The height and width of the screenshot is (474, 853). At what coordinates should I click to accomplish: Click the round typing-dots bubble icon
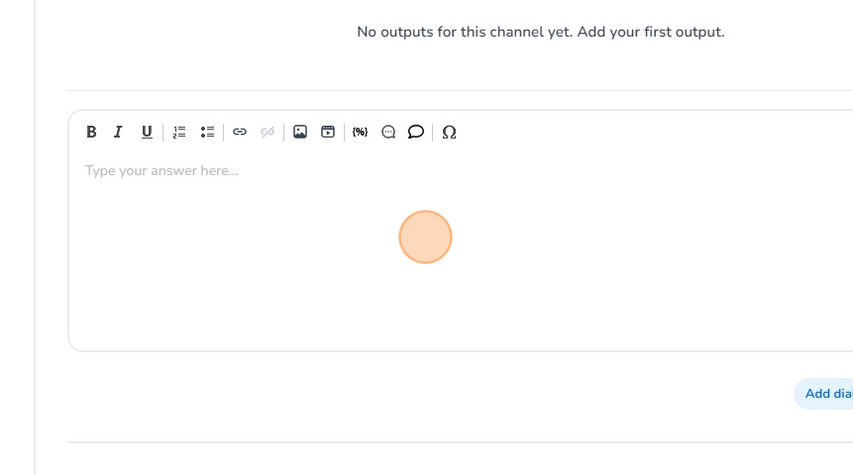pos(388,132)
